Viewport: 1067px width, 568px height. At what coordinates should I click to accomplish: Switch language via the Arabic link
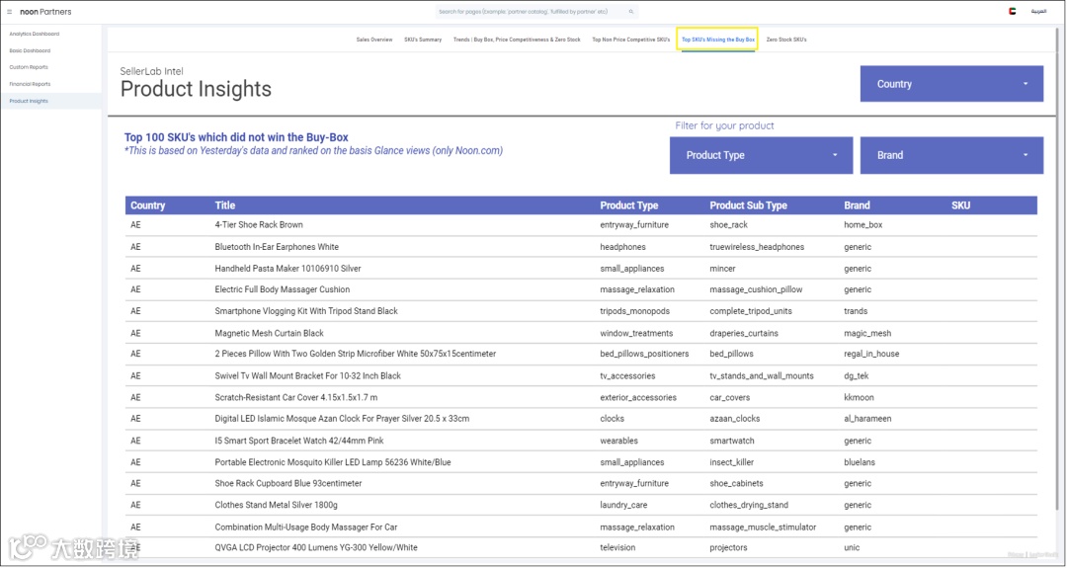pos(1038,12)
